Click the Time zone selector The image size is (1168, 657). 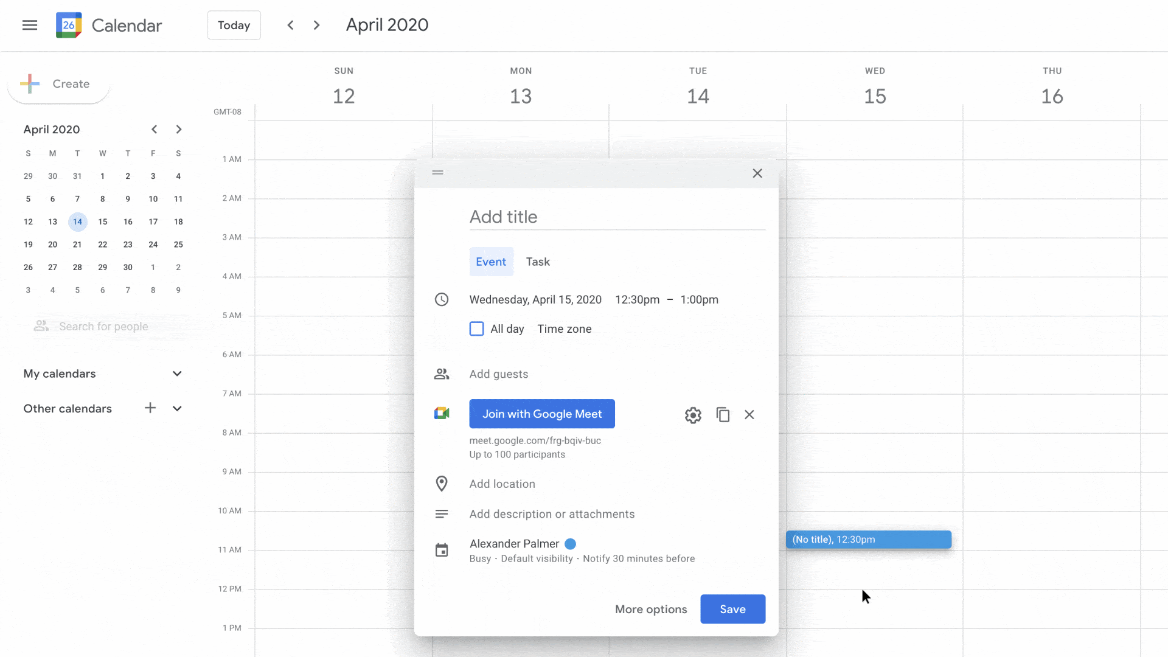coord(564,328)
